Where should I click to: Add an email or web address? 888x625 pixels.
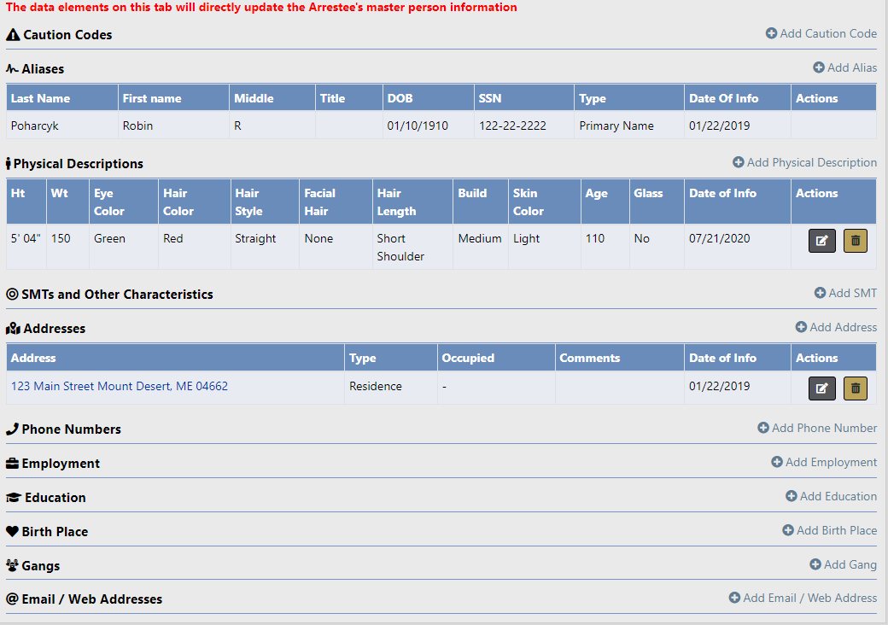[x=803, y=598]
